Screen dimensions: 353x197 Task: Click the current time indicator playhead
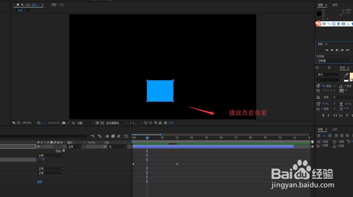tap(147, 138)
